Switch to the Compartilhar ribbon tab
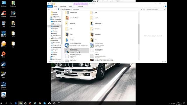This screenshot has width=187, height=105. pos(63,6)
